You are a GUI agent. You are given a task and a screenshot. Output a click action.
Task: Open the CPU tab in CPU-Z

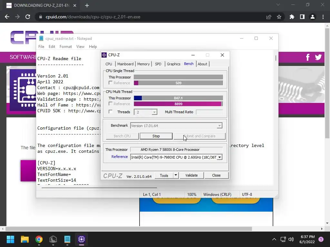pyautogui.click(x=109, y=64)
